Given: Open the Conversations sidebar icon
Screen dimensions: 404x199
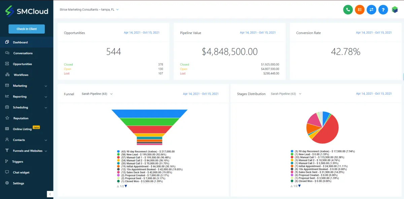Looking at the screenshot, I should [x=7, y=53].
